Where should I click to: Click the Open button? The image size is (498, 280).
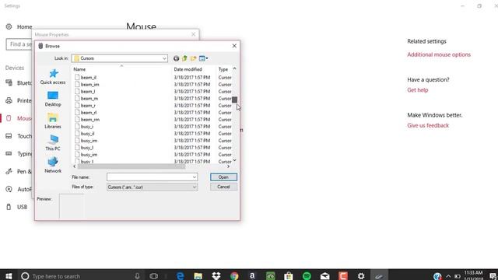(223, 177)
